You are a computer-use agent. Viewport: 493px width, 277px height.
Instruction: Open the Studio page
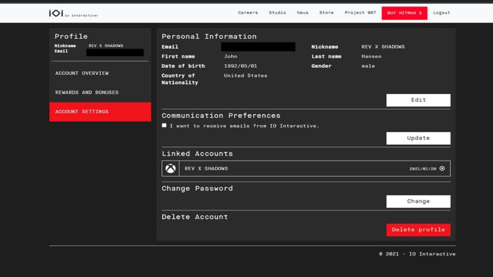[x=277, y=13]
